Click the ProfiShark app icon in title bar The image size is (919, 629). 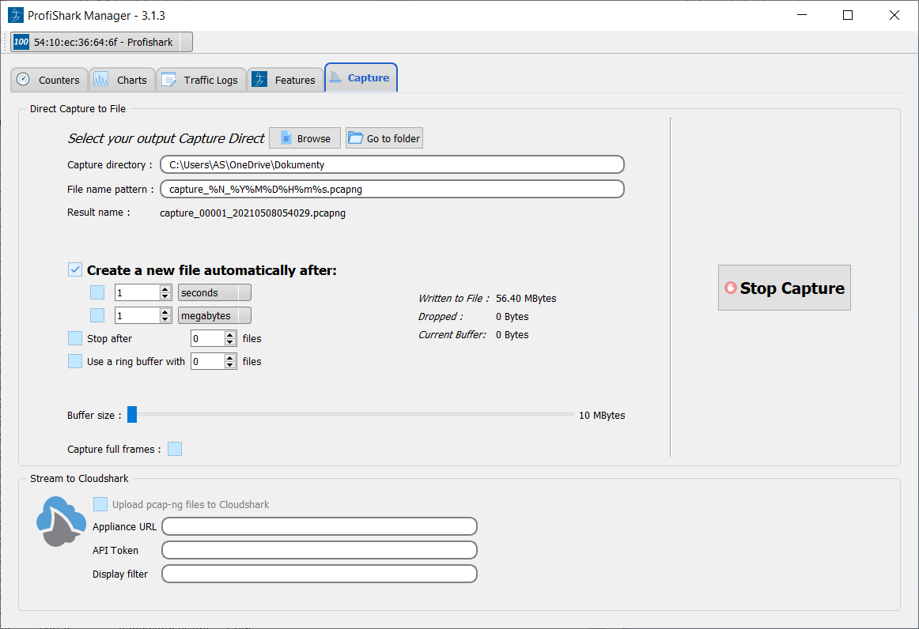(x=15, y=15)
